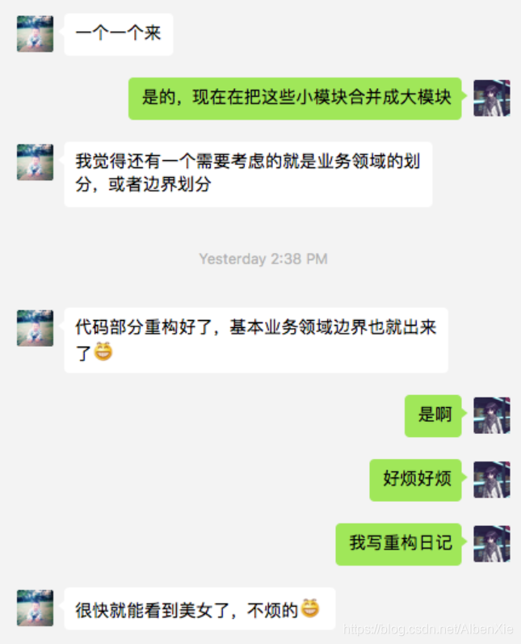The width and height of the screenshot is (521, 644).
Task: Click avatar next to 是啊 message
Action: 492,415
